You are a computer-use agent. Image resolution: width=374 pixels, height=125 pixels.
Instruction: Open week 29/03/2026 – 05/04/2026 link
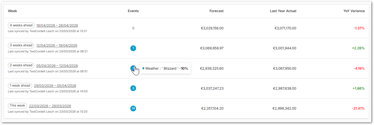pyautogui.click(x=55, y=86)
